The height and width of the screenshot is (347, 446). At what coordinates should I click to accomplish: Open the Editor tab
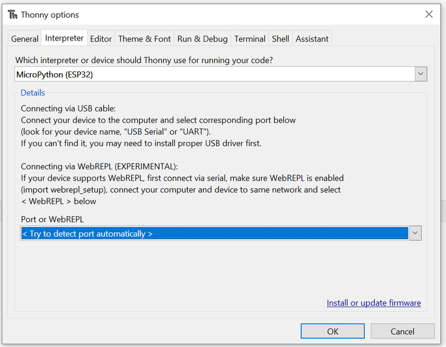point(101,39)
